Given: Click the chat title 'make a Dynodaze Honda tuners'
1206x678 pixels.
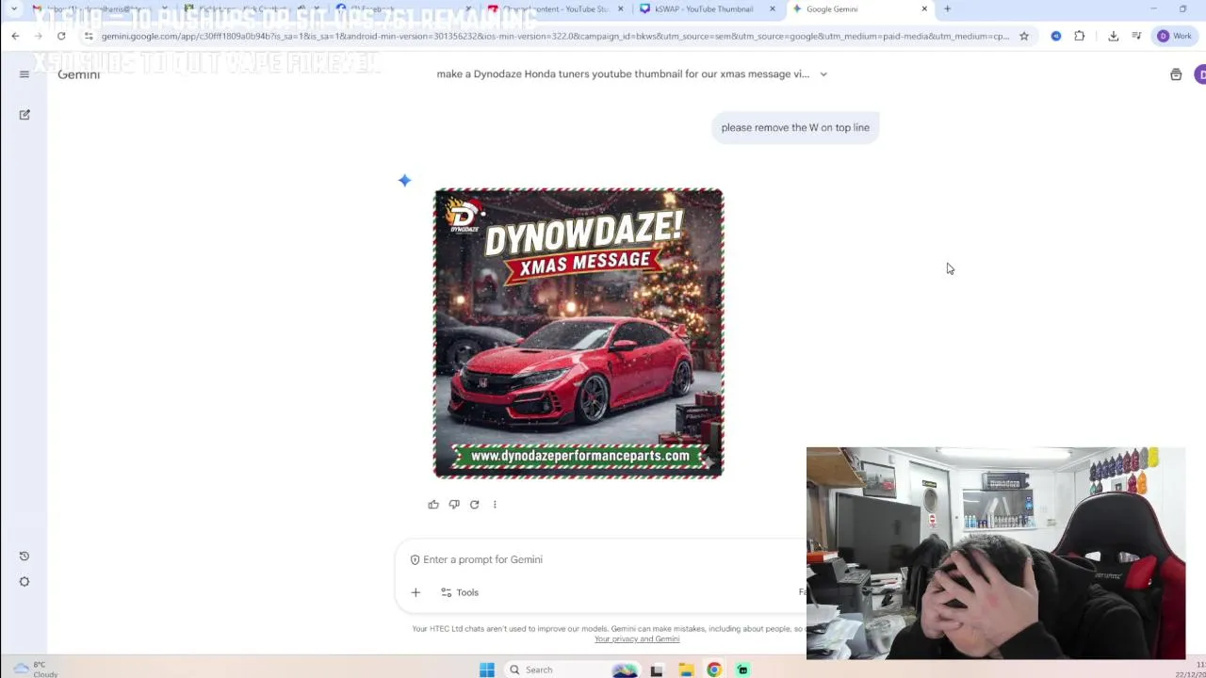Looking at the screenshot, I should click(623, 74).
